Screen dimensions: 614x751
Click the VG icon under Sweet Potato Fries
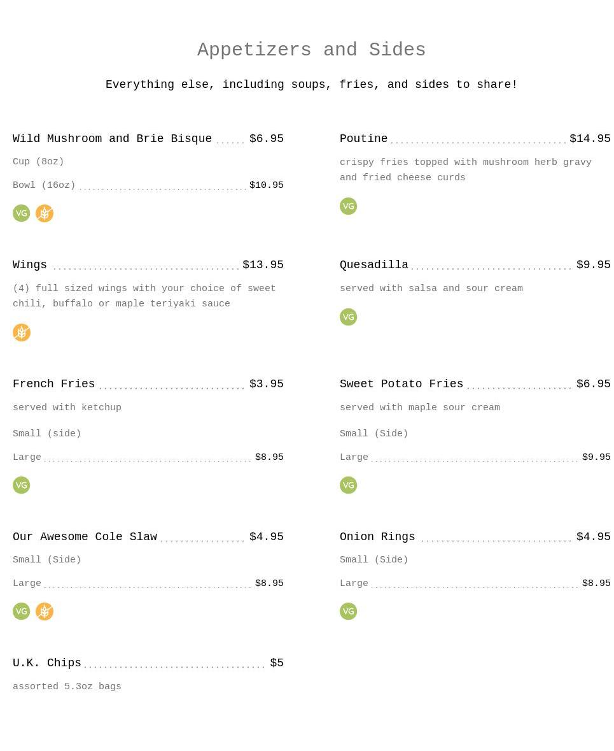[x=349, y=485]
